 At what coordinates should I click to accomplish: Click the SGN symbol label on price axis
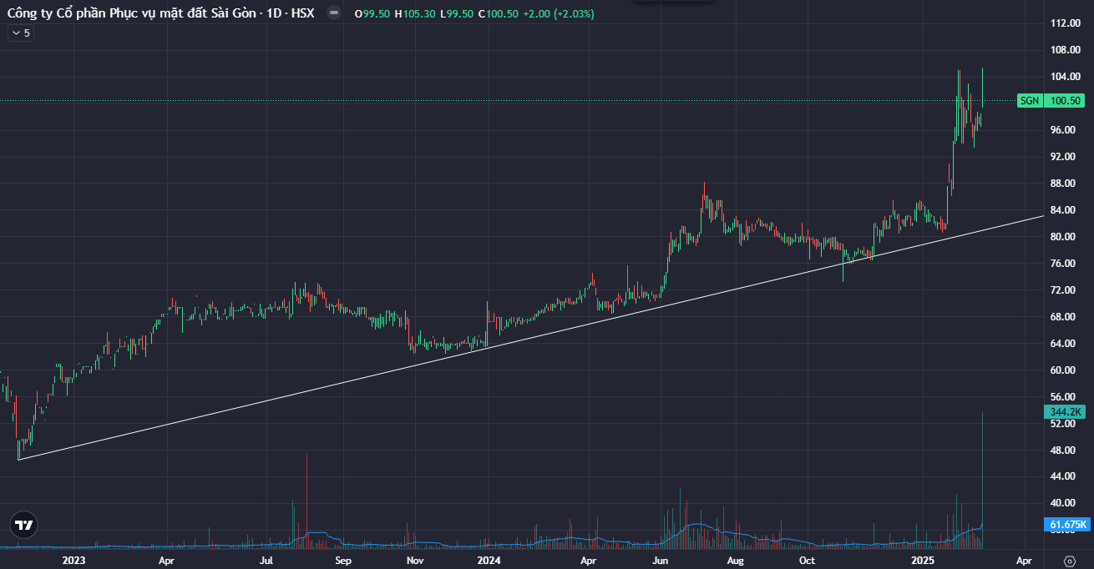[x=1030, y=101]
